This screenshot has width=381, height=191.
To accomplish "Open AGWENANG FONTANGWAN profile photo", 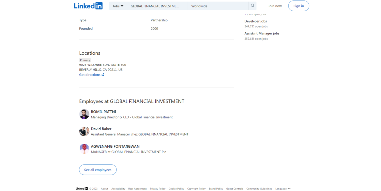I will pyautogui.click(x=84, y=149).
